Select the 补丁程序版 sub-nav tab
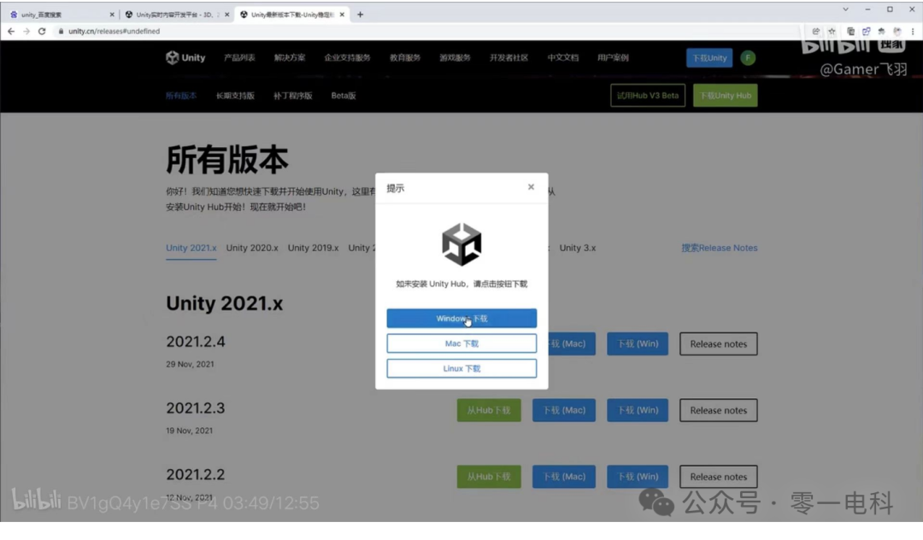Screen dimensions: 923x540 pyautogui.click(x=292, y=96)
